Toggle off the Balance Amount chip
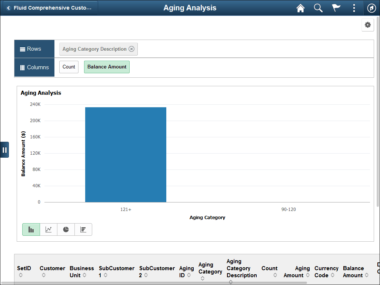This screenshot has height=285, width=380. click(107, 67)
